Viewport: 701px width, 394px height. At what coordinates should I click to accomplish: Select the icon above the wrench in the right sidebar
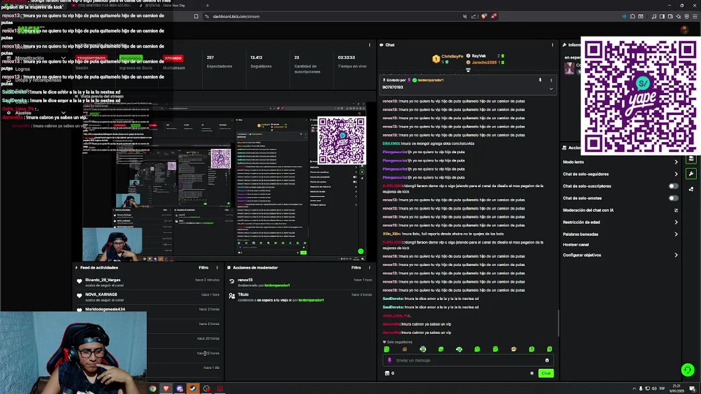(691, 159)
